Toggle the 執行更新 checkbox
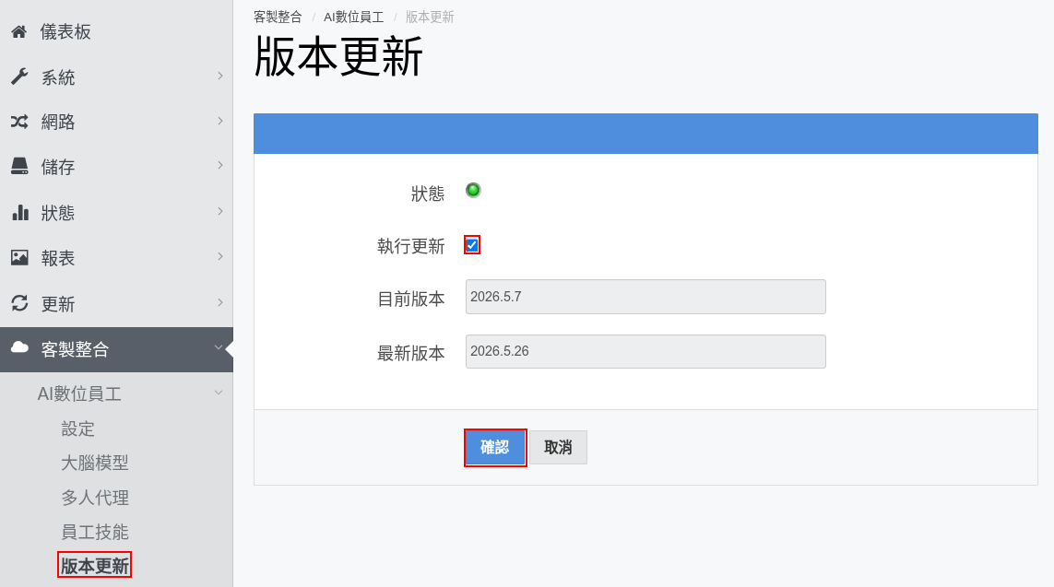Image resolution: width=1054 pixels, height=587 pixels. pos(472,245)
